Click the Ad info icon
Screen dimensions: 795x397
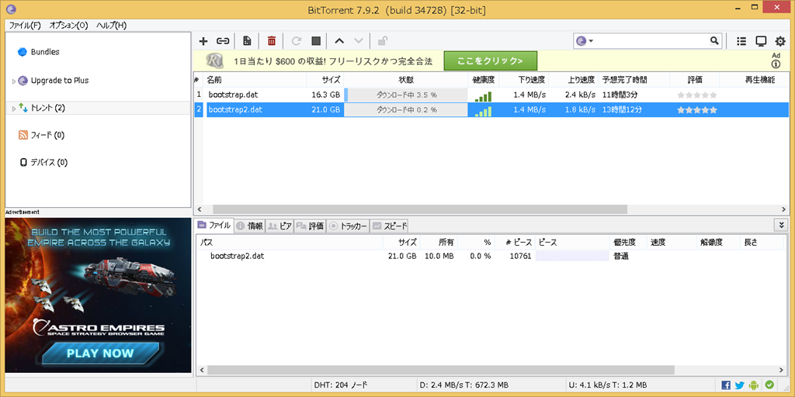click(776, 64)
